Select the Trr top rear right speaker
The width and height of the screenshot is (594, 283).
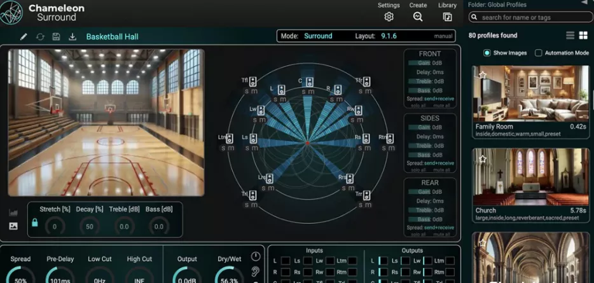pos(366,195)
